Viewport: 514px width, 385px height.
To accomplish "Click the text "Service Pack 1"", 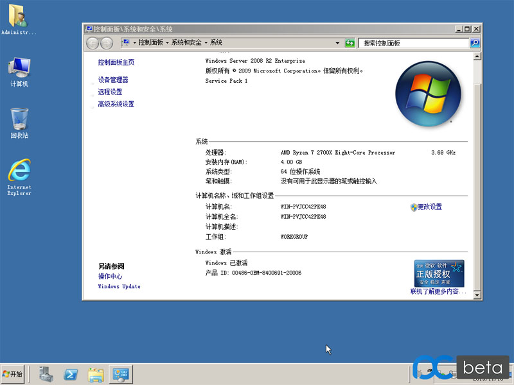I will (226, 81).
